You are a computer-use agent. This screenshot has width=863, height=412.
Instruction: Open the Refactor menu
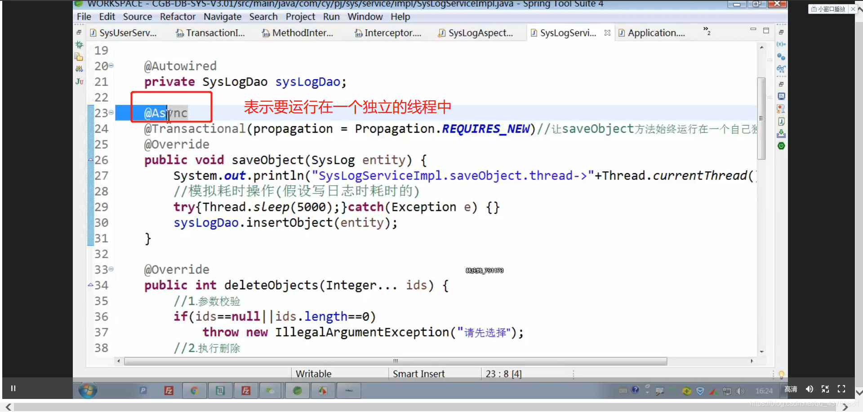tap(178, 17)
